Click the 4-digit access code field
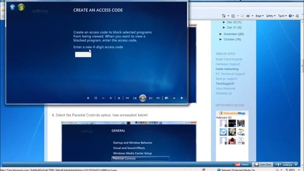Image resolution: width=304 pixels, height=171 pixels. tap(83, 55)
